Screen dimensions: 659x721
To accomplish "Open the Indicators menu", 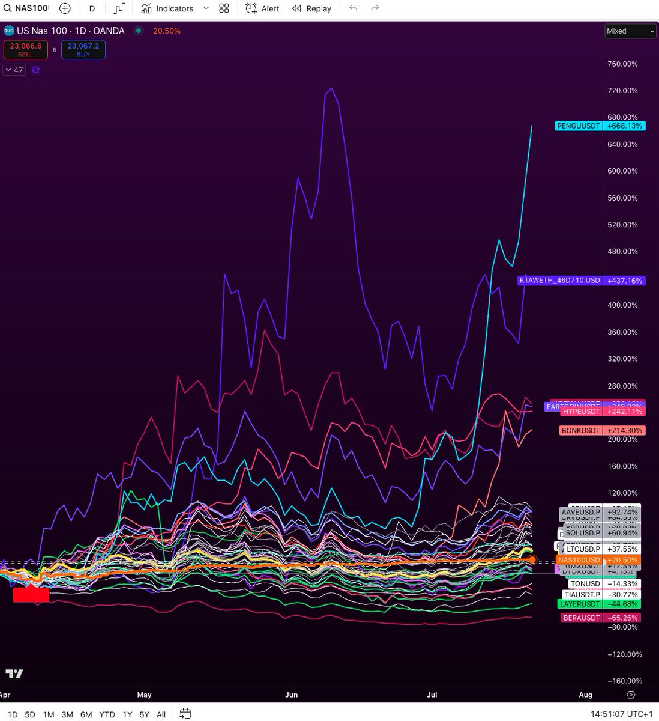I will coord(167,8).
